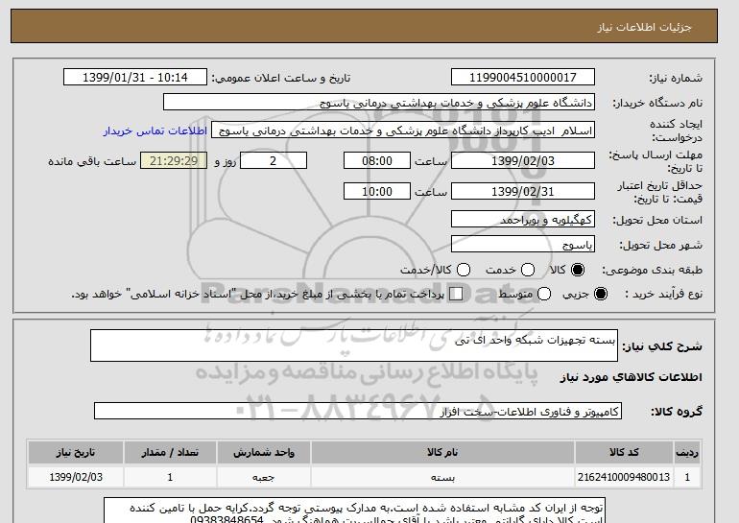739x523 pixels.
Task: Click the remaining time countdown 21:29:29
Action: click(x=174, y=160)
